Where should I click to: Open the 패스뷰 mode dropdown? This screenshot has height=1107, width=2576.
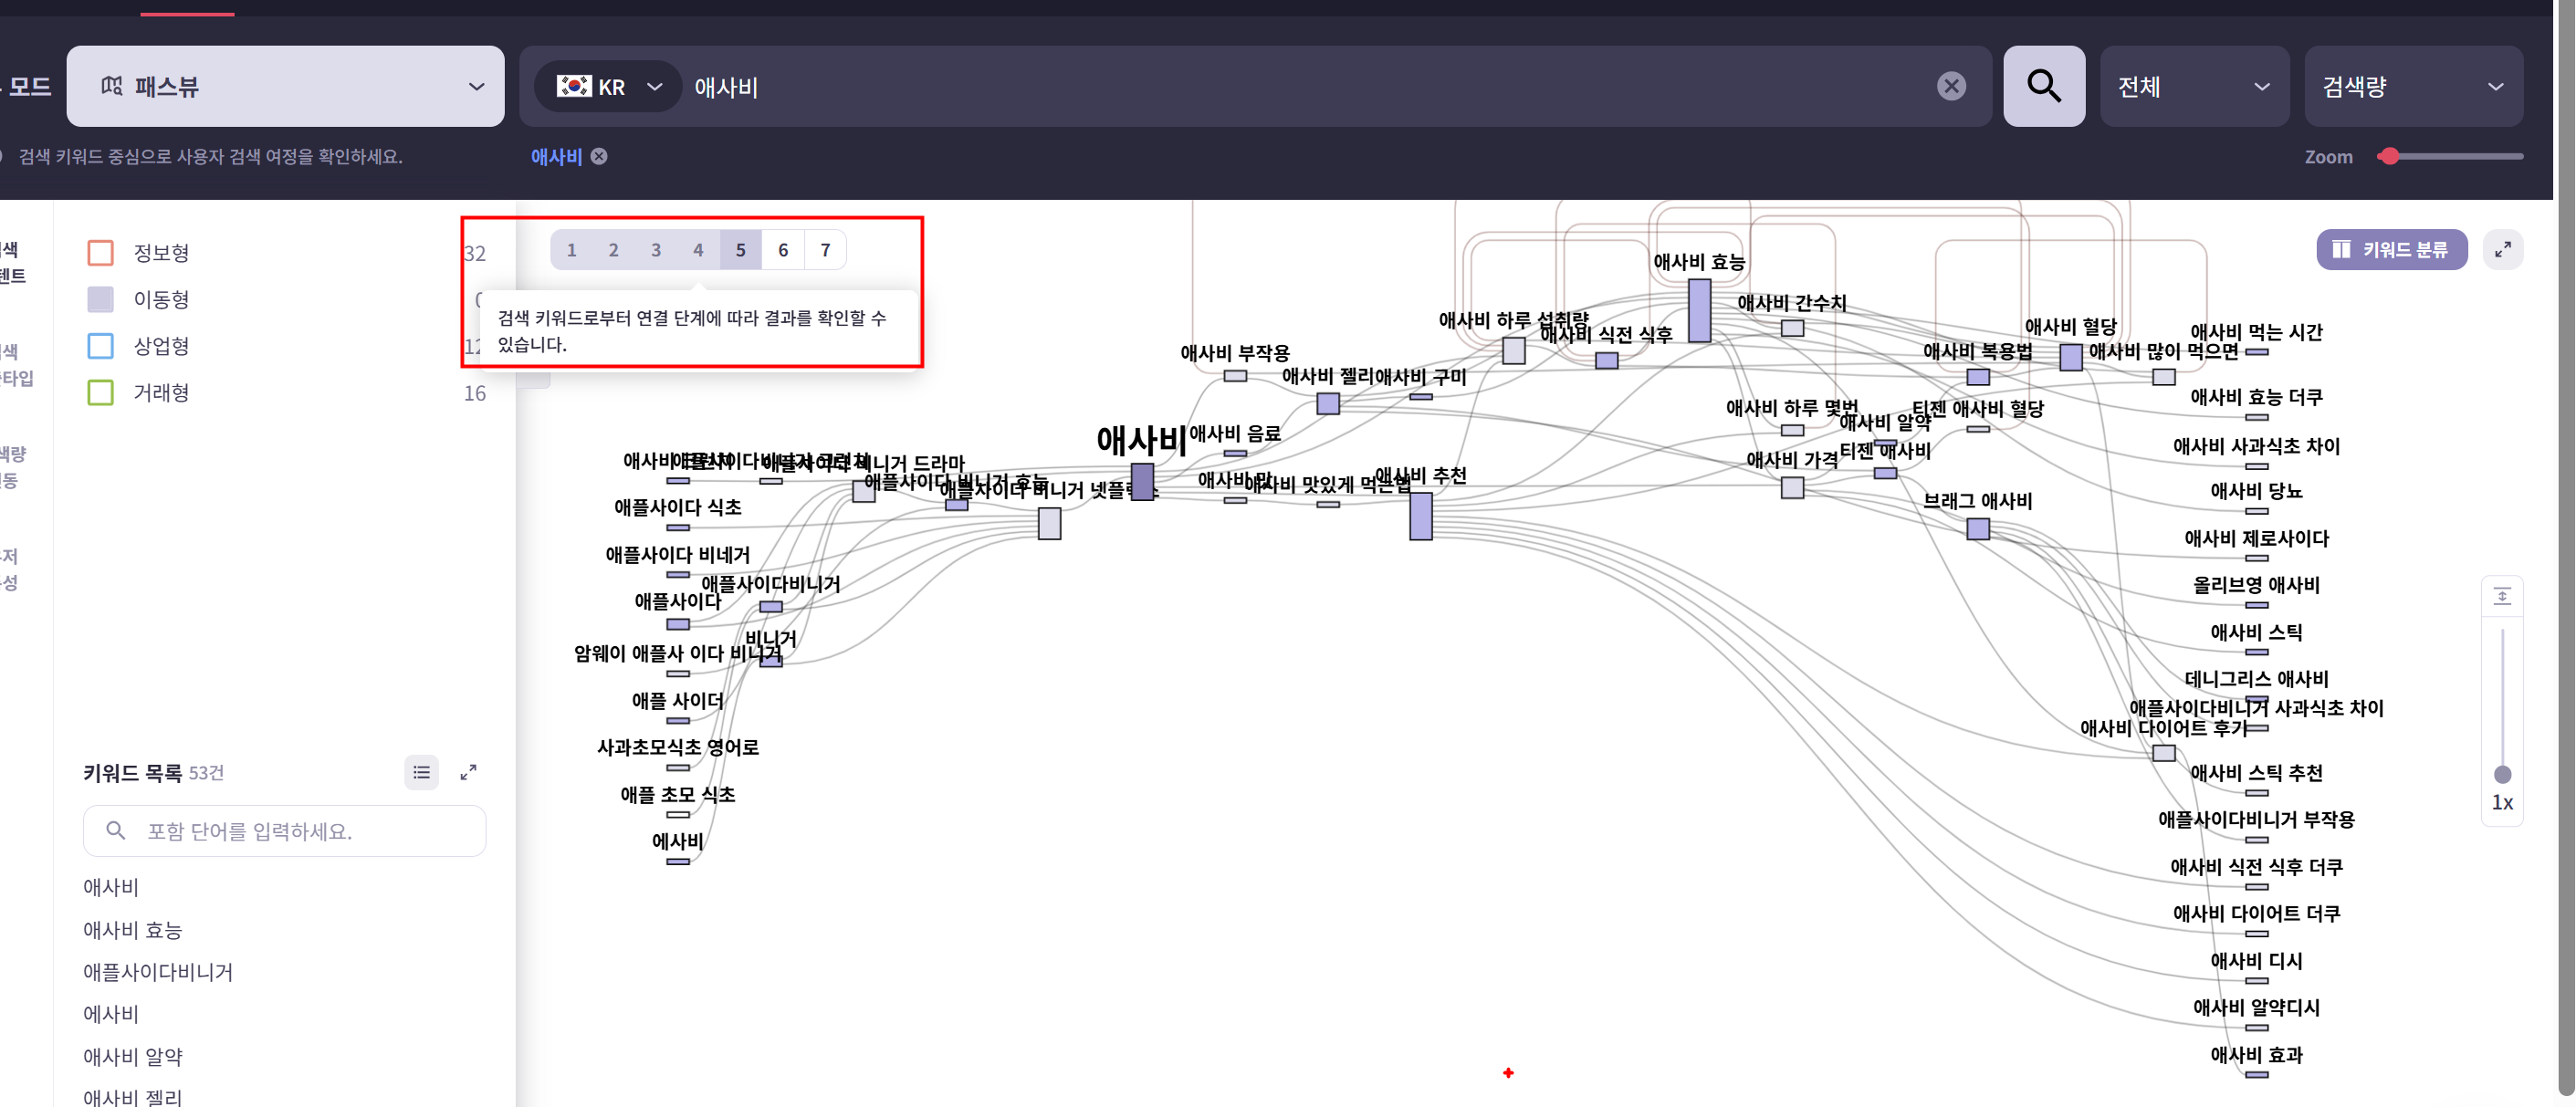tap(285, 86)
